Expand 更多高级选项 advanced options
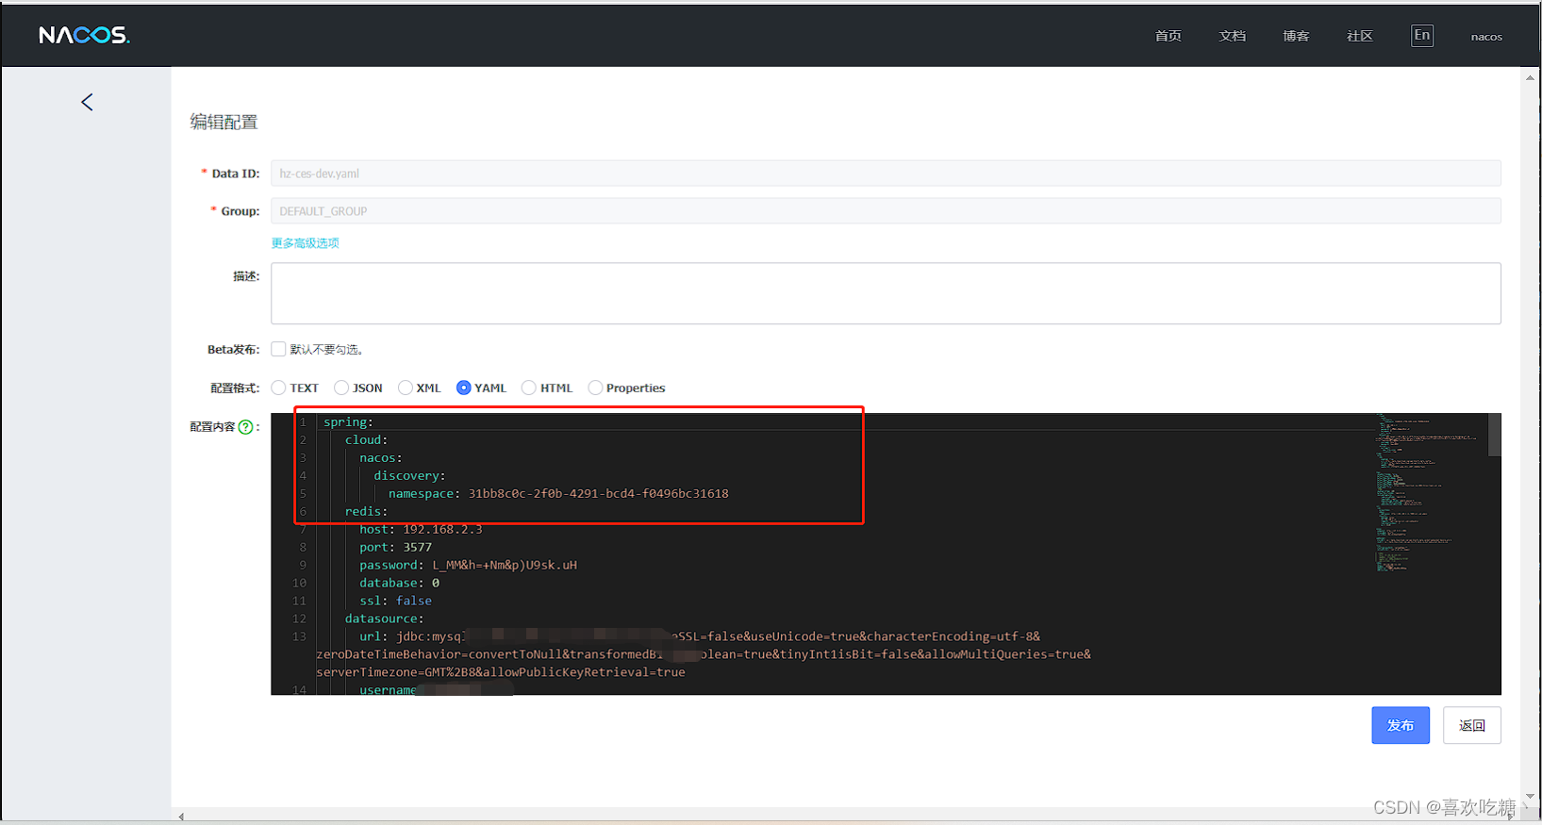The height and width of the screenshot is (825, 1542). [x=305, y=243]
